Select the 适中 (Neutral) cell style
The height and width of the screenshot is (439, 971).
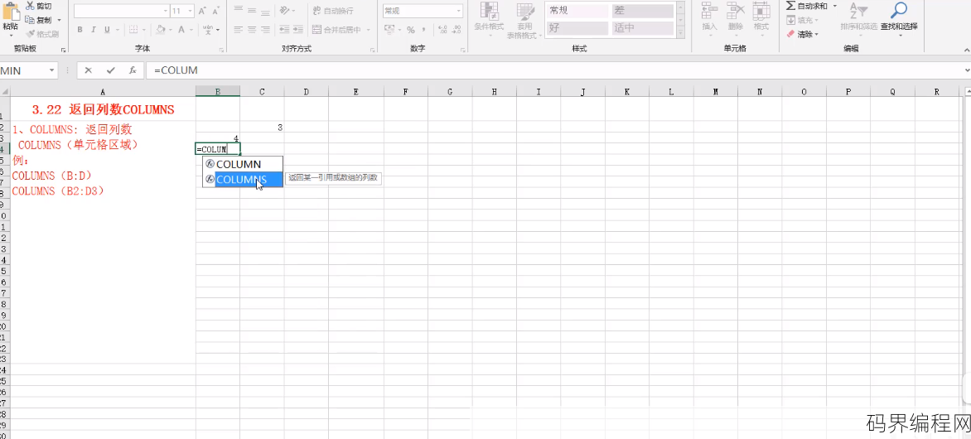pos(642,28)
